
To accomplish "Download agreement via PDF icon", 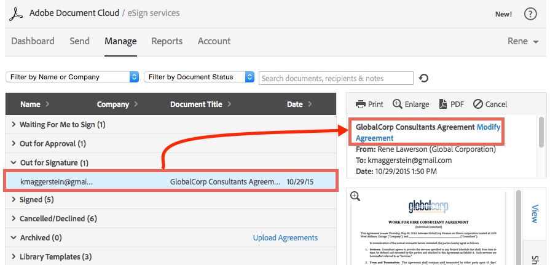I will tap(443, 105).
